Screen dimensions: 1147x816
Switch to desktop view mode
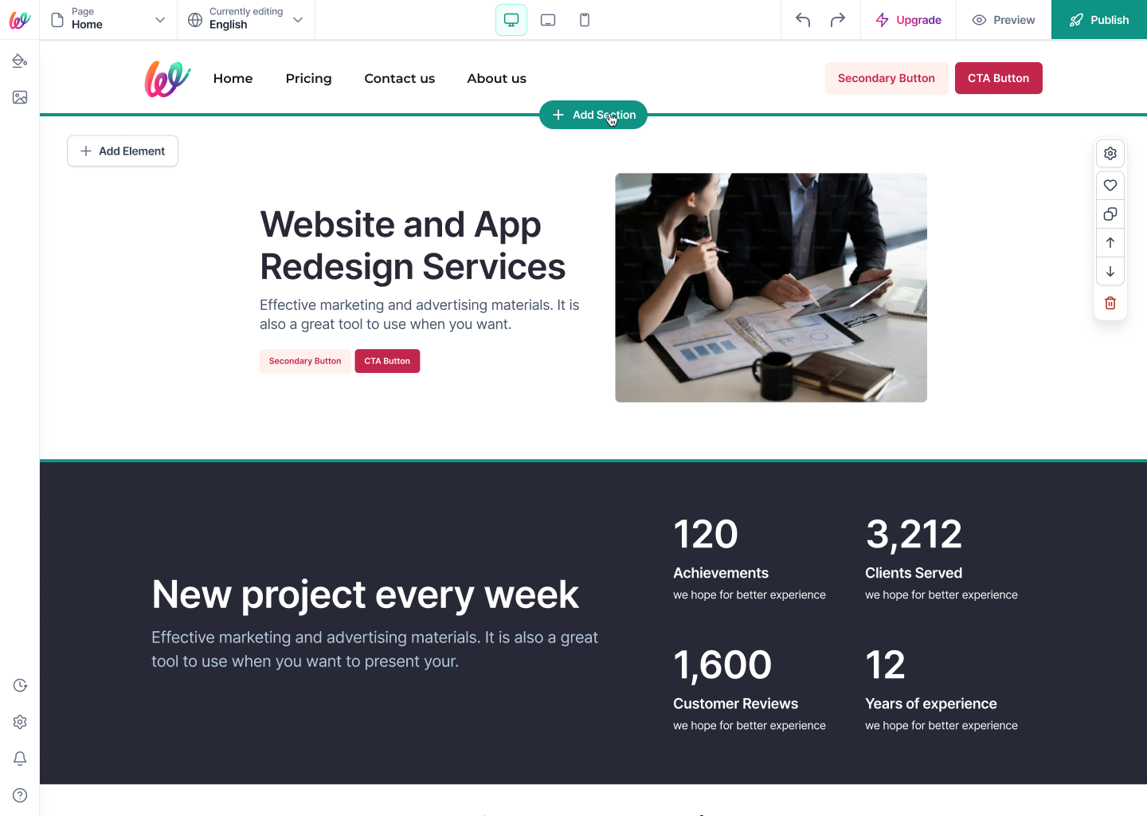(511, 20)
